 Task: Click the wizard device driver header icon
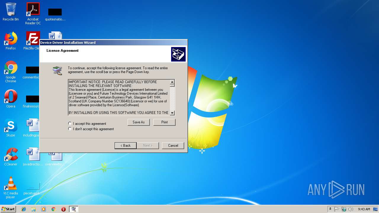click(x=178, y=54)
